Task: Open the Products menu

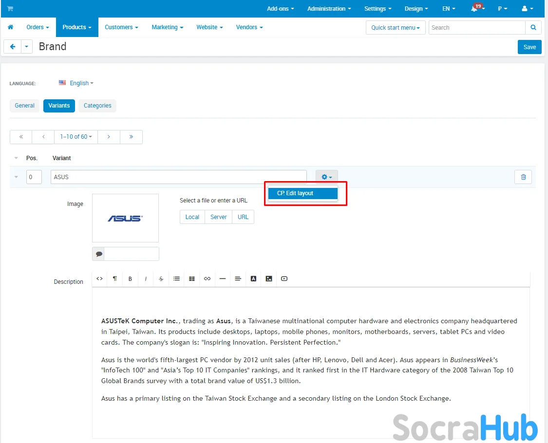Action: (x=77, y=27)
